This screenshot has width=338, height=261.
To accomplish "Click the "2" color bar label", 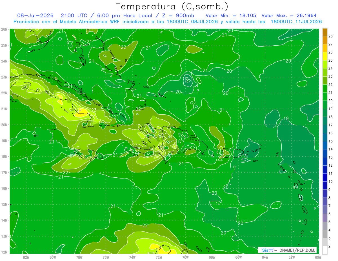I will (330, 246).
